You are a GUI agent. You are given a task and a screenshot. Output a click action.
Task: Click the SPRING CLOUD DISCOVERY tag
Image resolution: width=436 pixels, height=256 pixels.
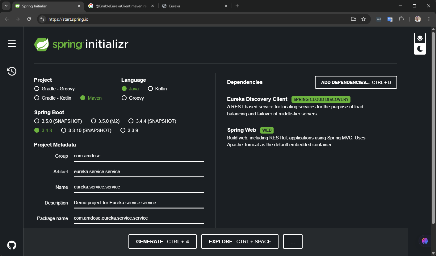[321, 99]
